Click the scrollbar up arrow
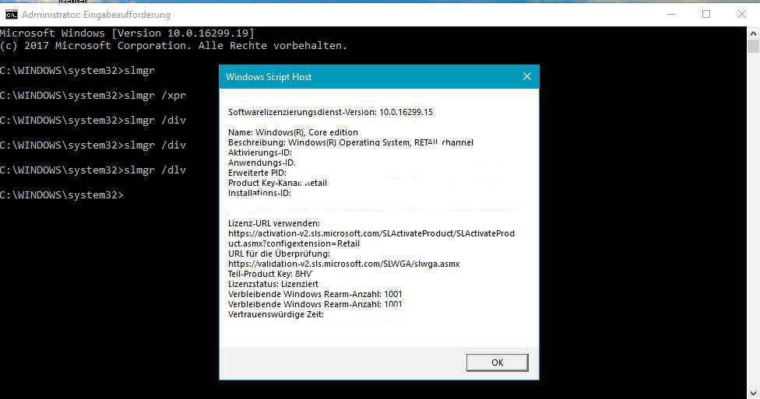Screen dimensions: 760x399 point(753,33)
